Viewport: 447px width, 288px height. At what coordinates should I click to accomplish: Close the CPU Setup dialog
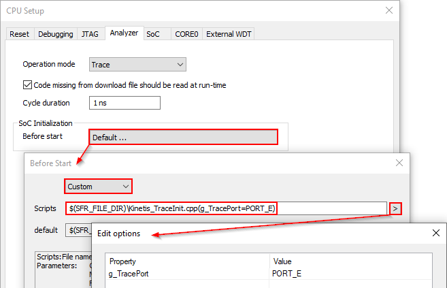click(x=389, y=10)
